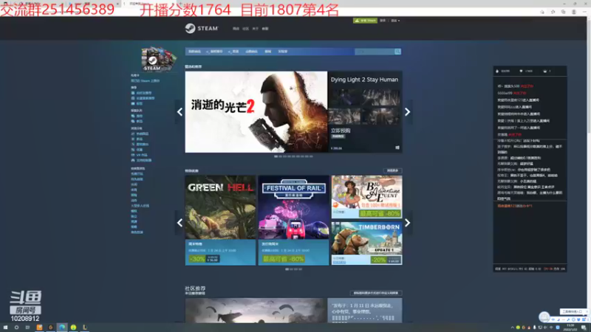Open 关于 in the Steam top menu

(x=256, y=29)
